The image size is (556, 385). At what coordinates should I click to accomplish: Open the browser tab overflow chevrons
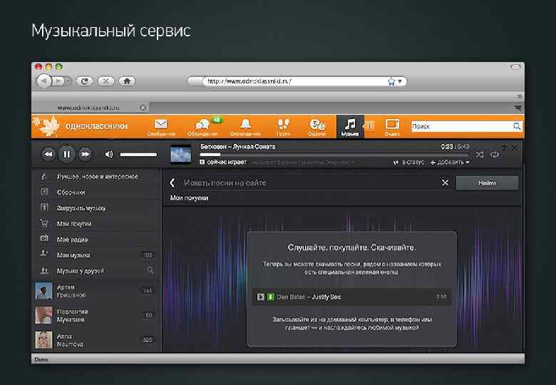(x=520, y=96)
